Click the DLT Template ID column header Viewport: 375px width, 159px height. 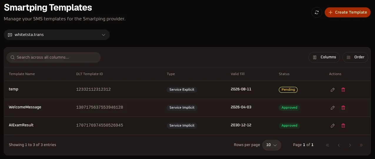point(89,74)
